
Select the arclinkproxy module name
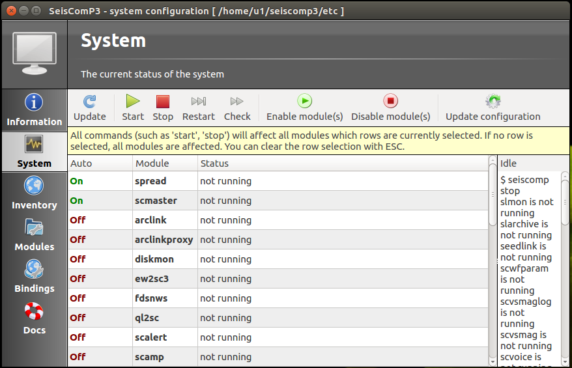point(164,240)
